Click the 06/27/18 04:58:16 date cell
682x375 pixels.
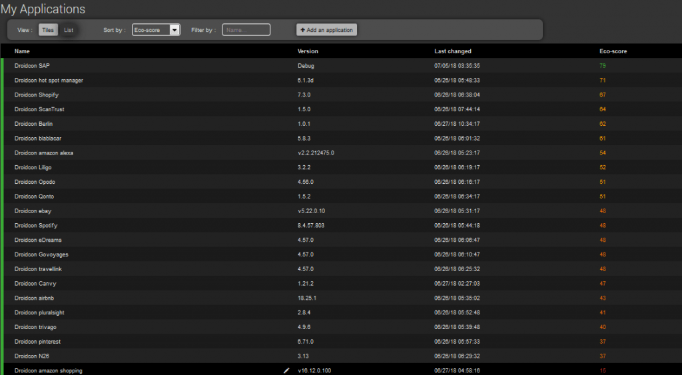[457, 370]
